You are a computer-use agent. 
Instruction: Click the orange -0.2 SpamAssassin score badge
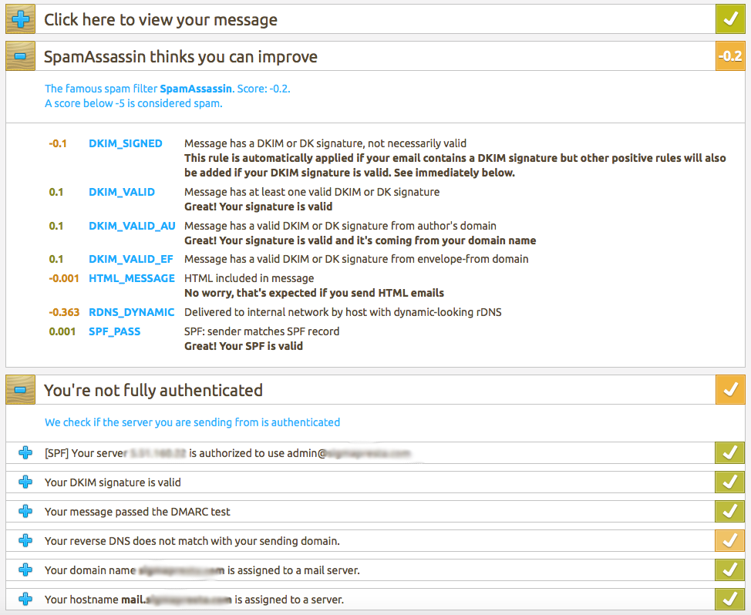coord(729,56)
